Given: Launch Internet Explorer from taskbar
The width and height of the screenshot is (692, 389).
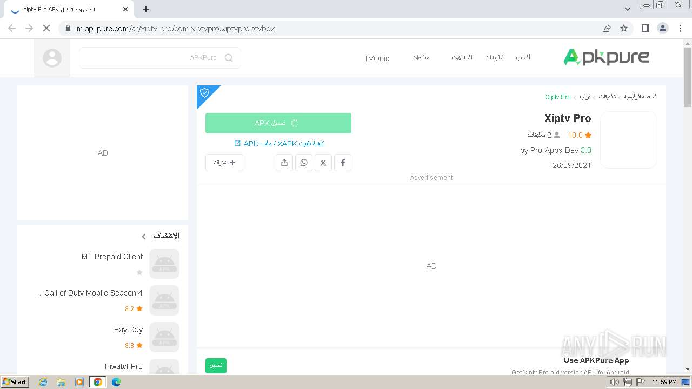Looking at the screenshot, I should tap(43, 382).
